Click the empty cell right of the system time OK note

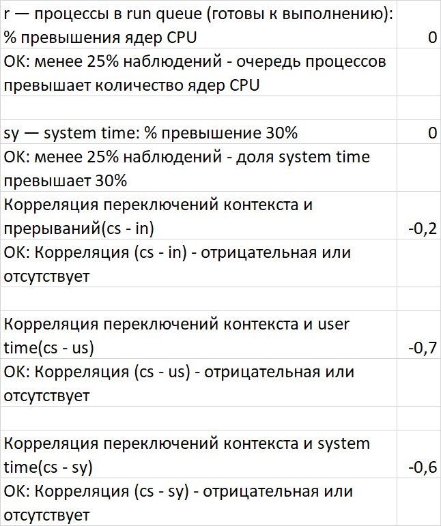[421, 168]
